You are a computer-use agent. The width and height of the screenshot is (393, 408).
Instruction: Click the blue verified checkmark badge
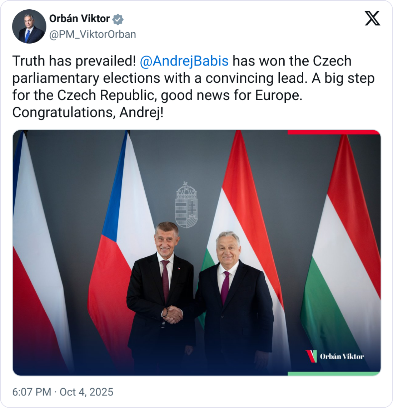pyautogui.click(x=118, y=19)
